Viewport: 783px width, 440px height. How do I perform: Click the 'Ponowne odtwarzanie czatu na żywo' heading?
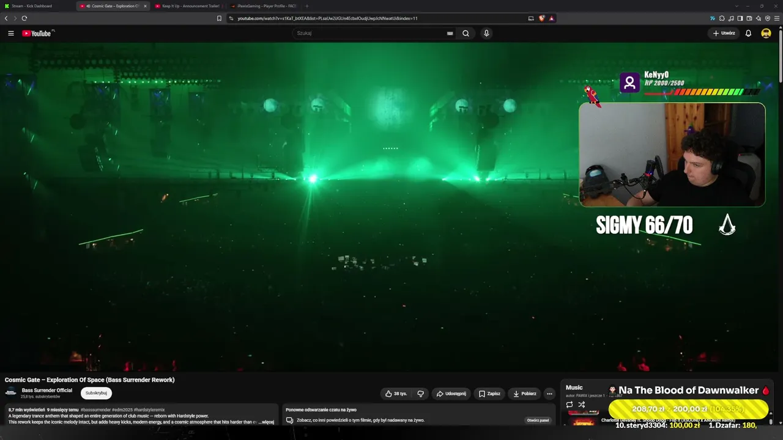pos(321,409)
